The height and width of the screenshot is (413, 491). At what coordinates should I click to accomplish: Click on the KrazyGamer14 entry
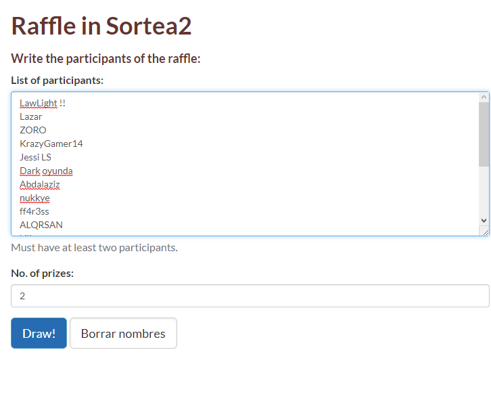(51, 144)
